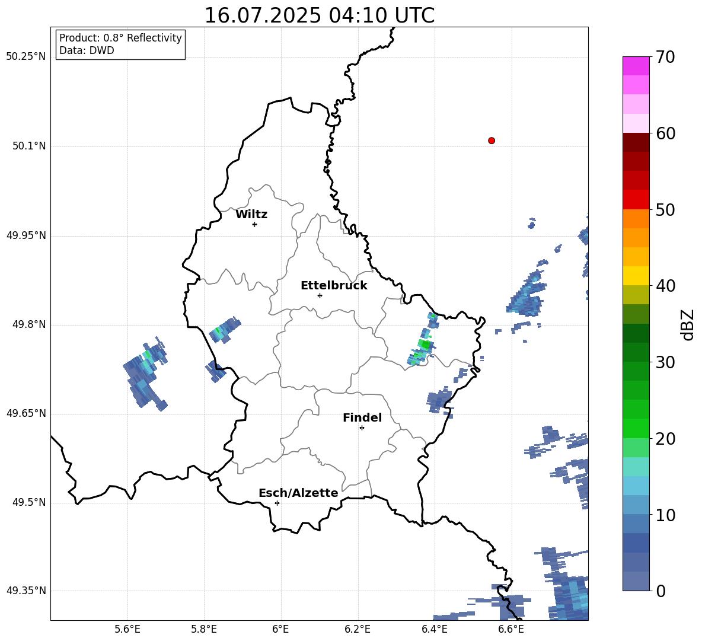Screen dimensions: 702x641
Task: Click the 5.8°E longitude label
Action: tap(204, 629)
